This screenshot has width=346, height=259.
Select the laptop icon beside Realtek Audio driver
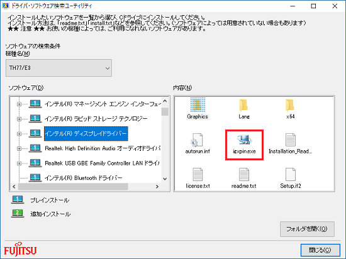[35, 148]
